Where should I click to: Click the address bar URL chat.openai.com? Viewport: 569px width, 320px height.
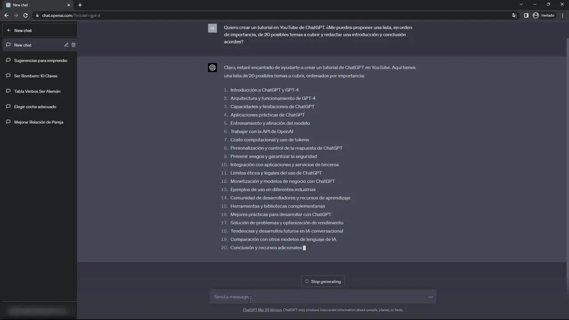coord(71,16)
